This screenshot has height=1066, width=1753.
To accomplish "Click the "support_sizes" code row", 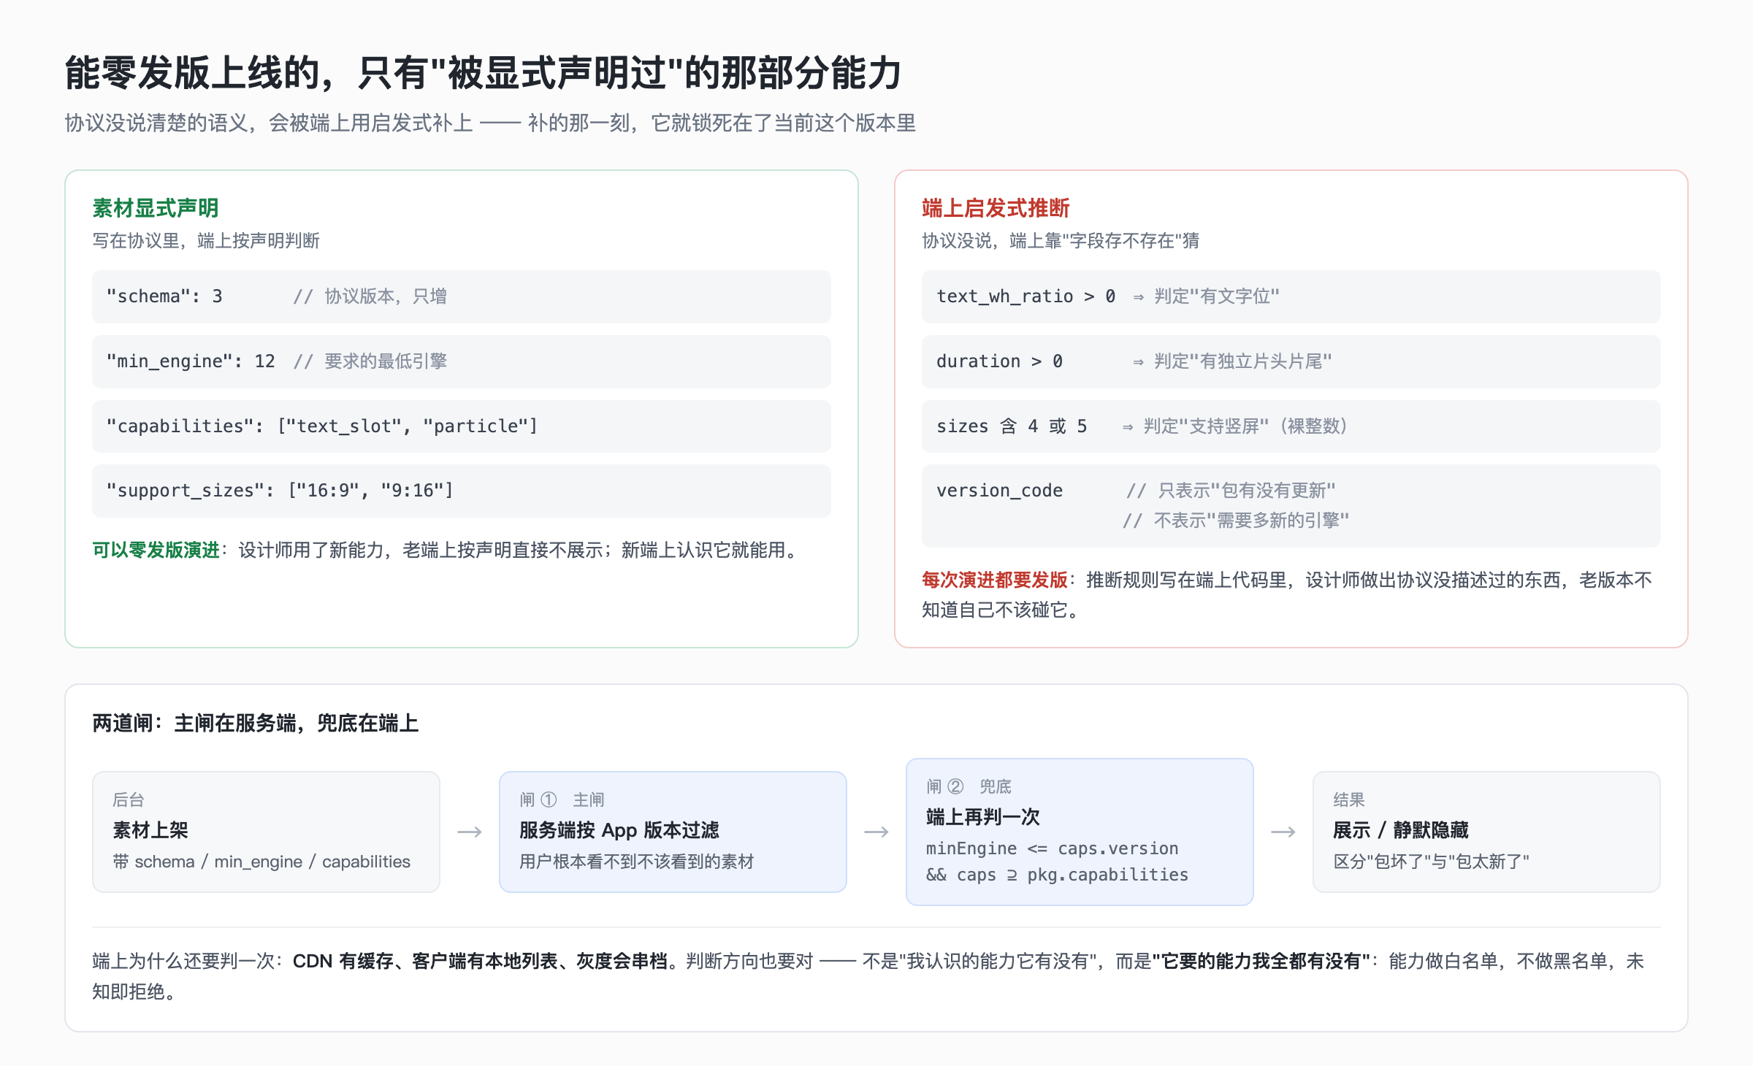I will (x=461, y=491).
